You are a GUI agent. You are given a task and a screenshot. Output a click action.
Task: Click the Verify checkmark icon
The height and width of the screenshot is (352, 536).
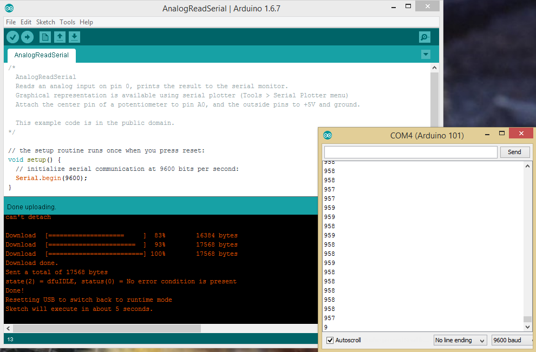12,37
